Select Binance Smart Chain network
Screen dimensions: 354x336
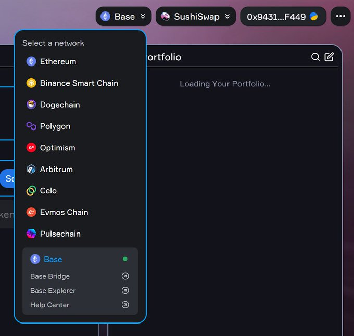tap(80, 83)
